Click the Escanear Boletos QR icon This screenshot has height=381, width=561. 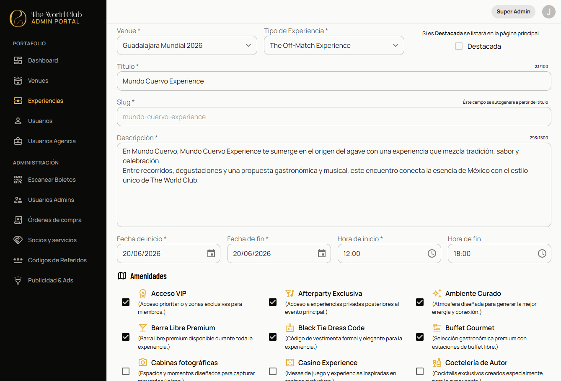(18, 180)
